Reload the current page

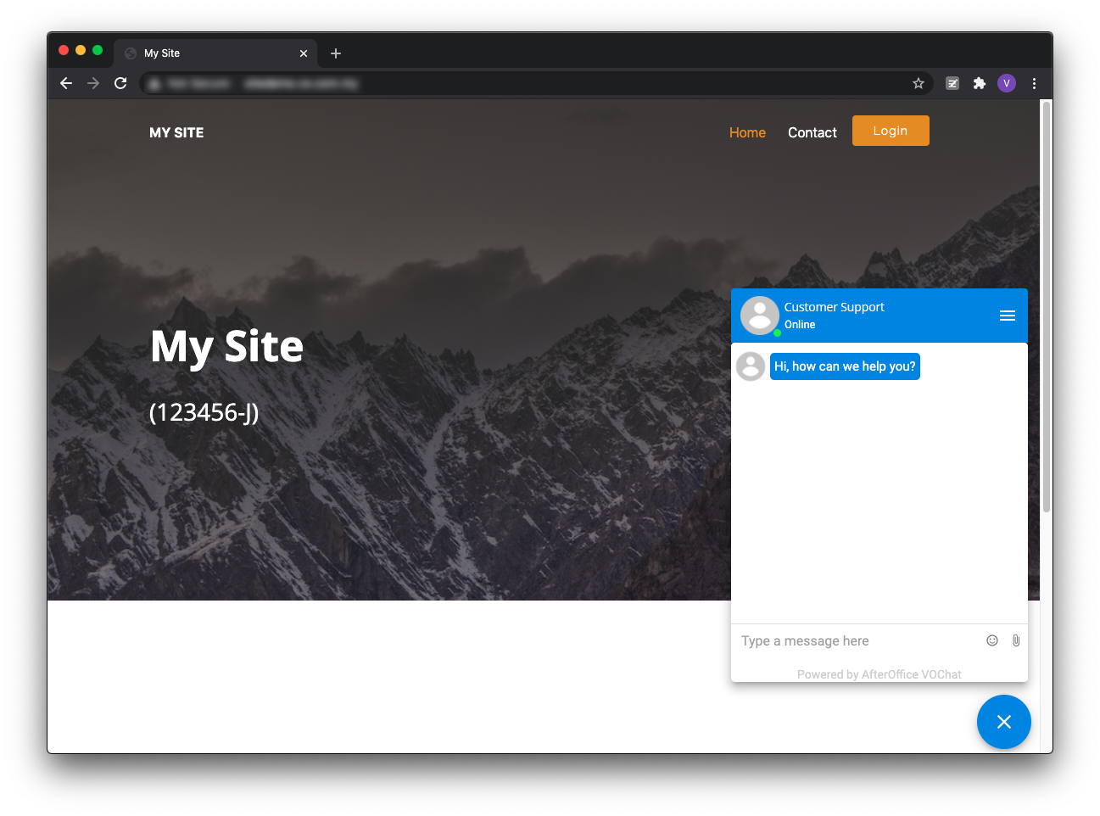point(120,83)
